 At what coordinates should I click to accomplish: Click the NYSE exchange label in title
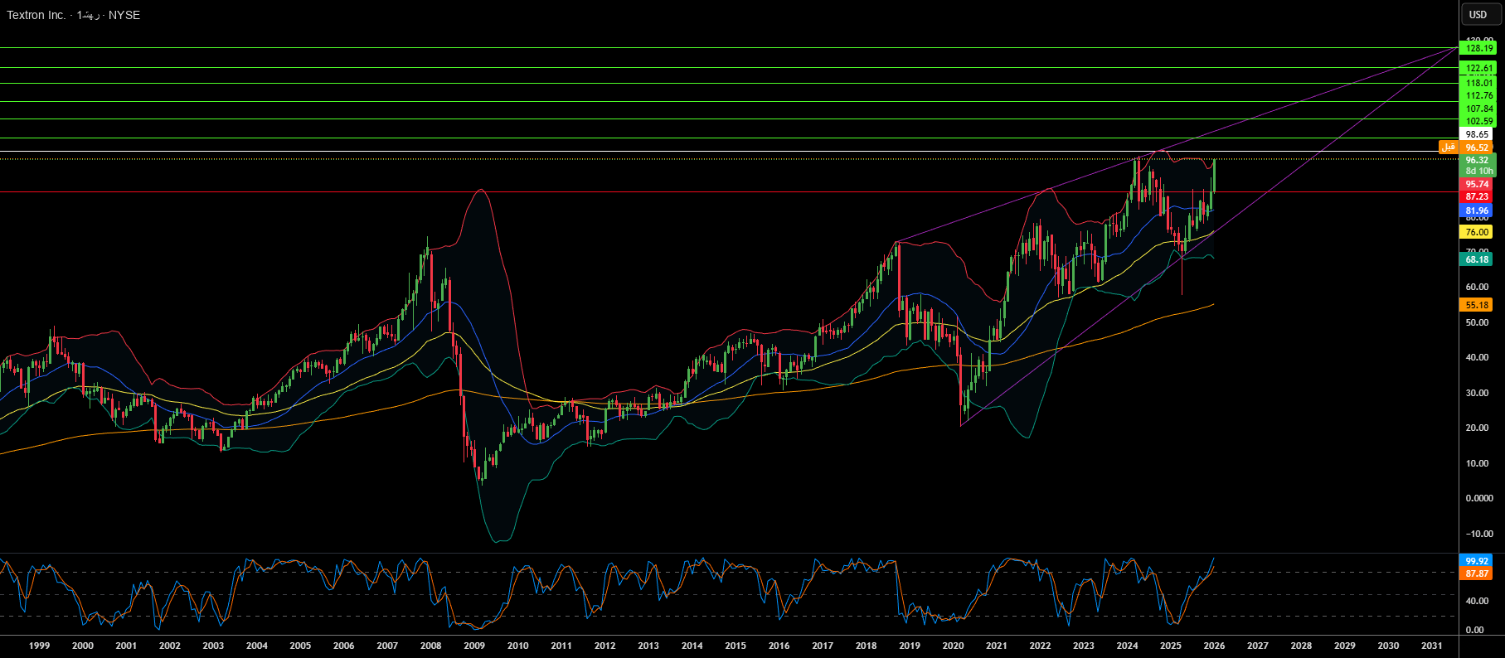coord(124,15)
